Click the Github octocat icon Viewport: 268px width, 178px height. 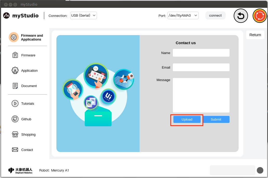click(x=15, y=119)
